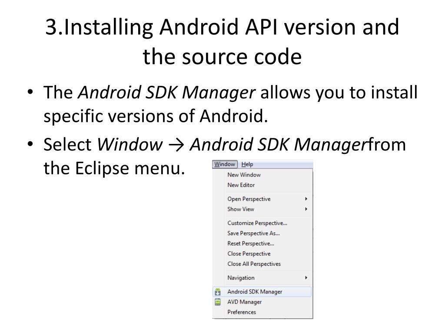Screen dimensions: 445x333
Task: Open the Window menu in menu bar
Action: (225, 164)
